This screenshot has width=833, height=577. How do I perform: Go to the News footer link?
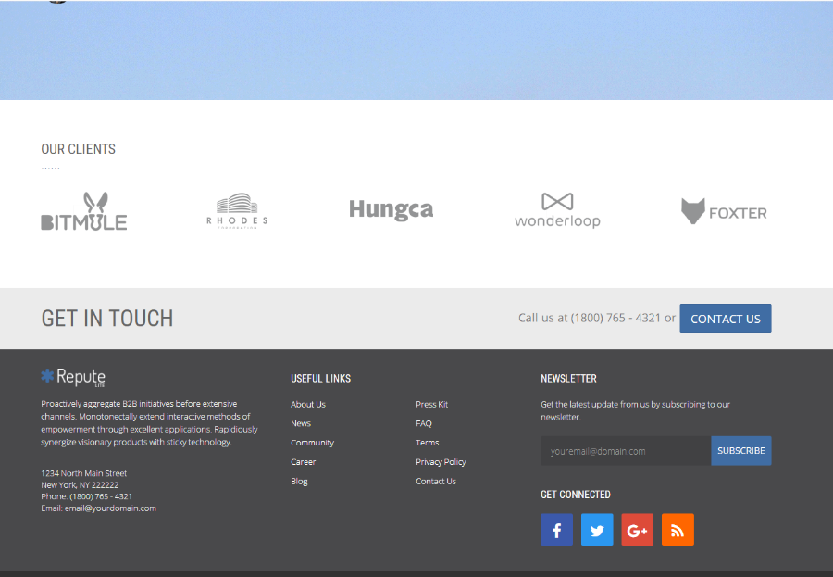(x=301, y=423)
